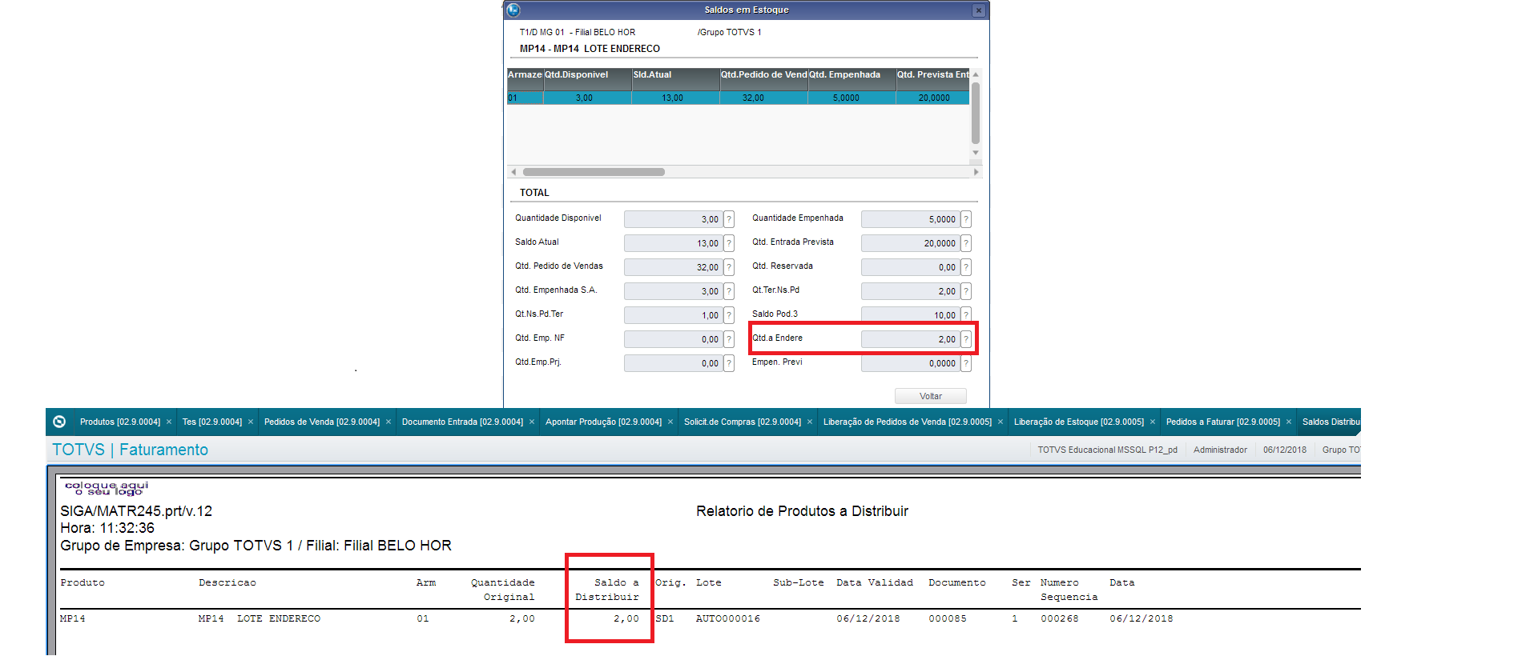Screen dimensions: 1538x656
Task: Click help icon beside Qtd. Pedido de Vendas field
Action: [729, 267]
